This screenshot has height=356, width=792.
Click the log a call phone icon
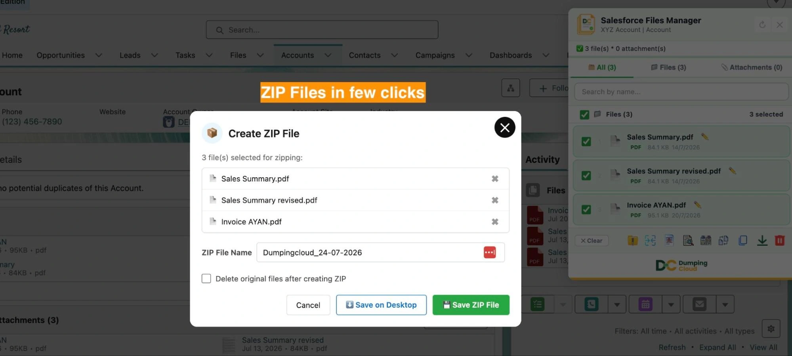(x=591, y=304)
